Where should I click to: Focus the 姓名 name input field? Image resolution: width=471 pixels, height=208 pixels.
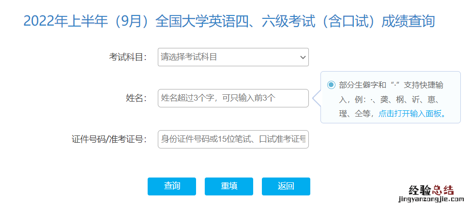[x=233, y=98]
